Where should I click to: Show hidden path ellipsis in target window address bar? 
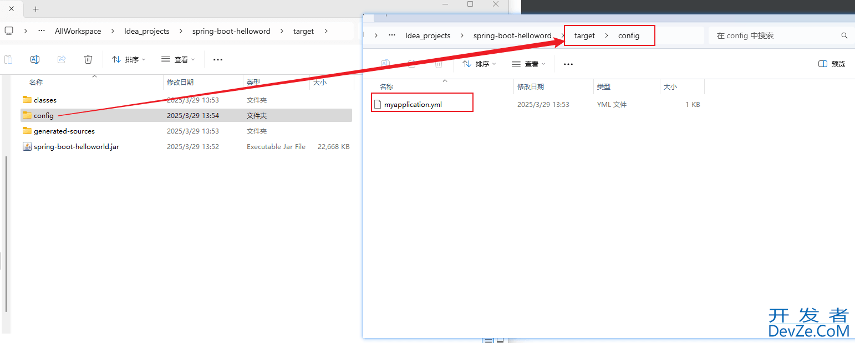42,31
